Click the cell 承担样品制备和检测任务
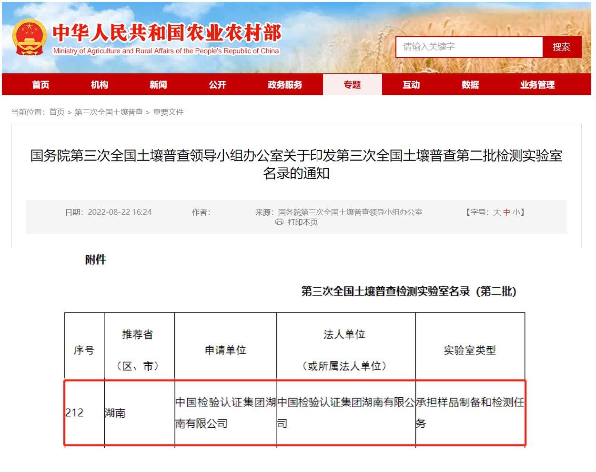The image size is (596, 472). click(x=470, y=413)
